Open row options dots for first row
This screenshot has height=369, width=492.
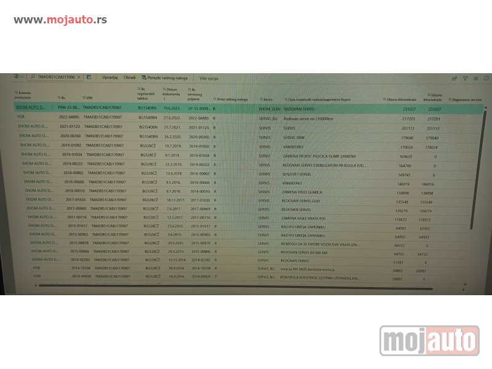click(52, 107)
